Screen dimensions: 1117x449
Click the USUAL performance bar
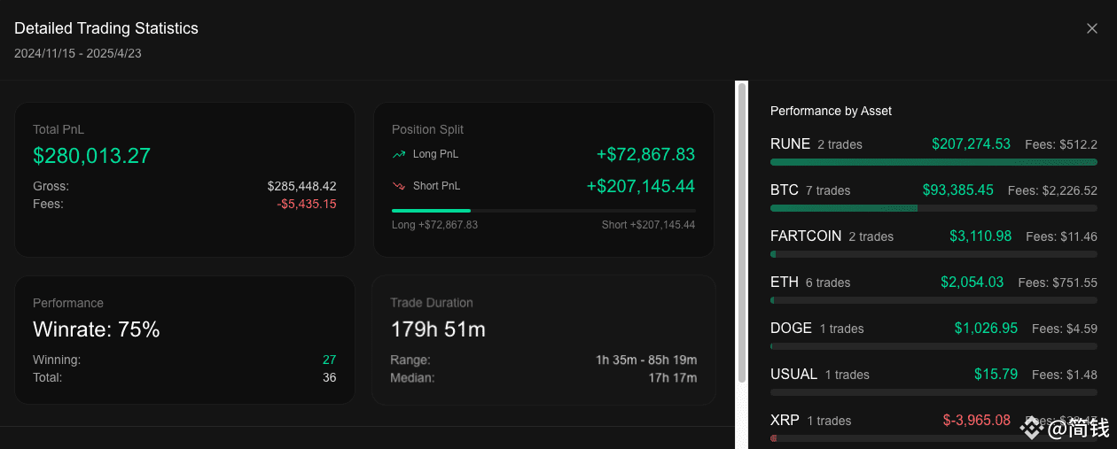(933, 392)
